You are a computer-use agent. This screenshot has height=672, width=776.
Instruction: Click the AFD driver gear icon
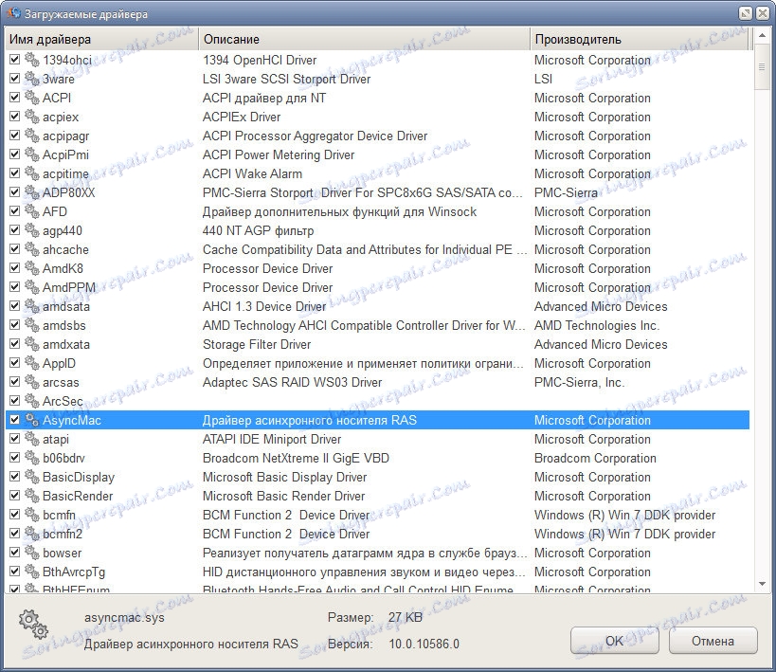tap(32, 211)
